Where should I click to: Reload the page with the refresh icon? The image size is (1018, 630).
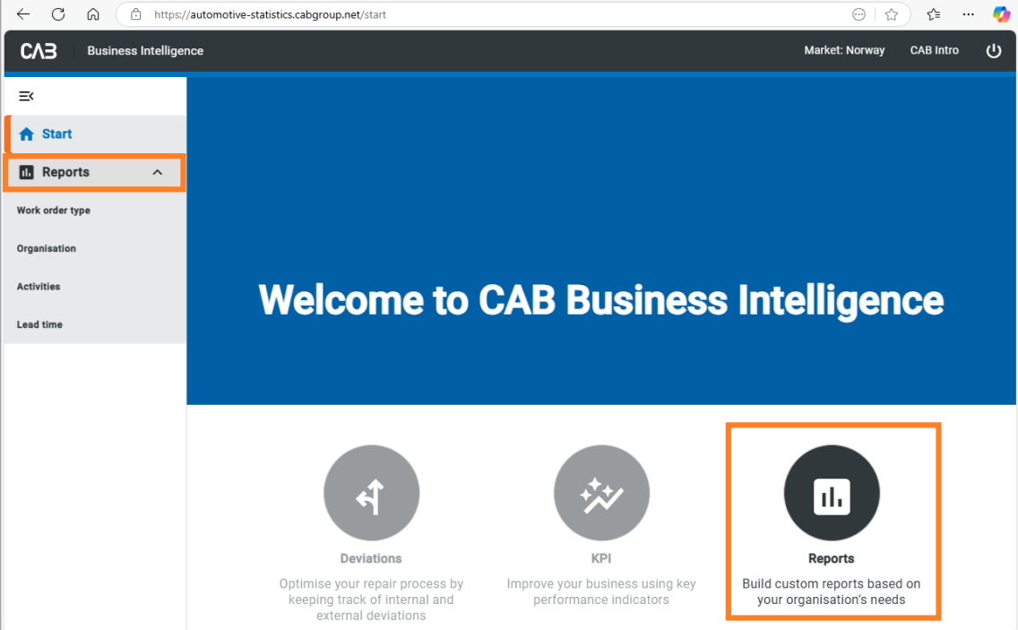click(x=57, y=14)
